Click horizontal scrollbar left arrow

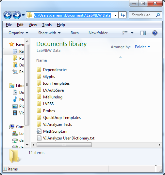tap(33, 145)
